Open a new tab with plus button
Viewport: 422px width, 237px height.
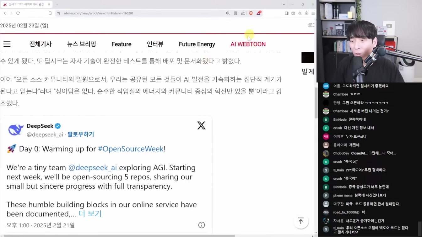[x=57, y=4]
